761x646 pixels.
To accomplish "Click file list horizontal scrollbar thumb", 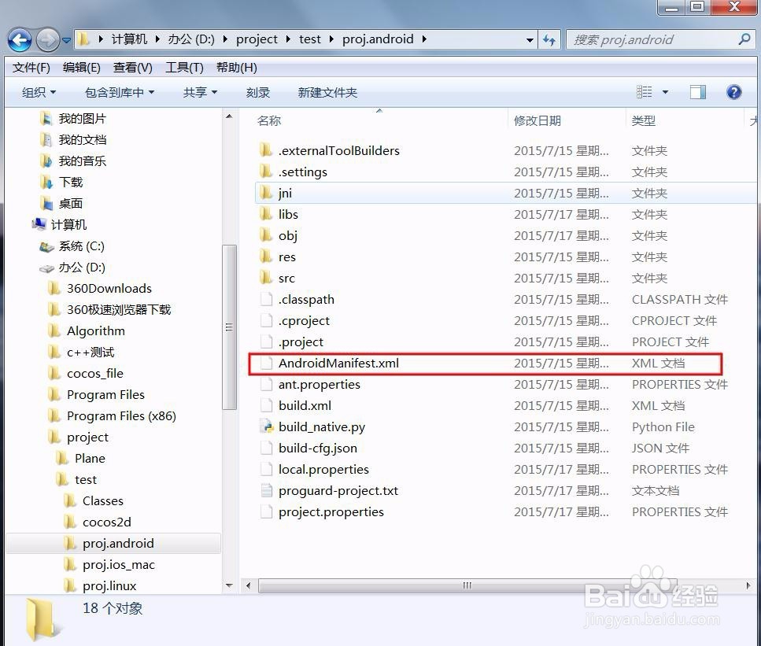I will pos(467,585).
